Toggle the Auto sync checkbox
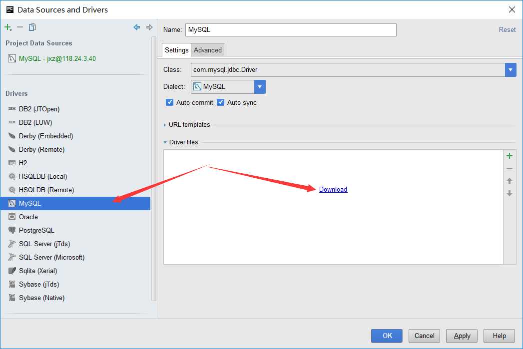 220,102
